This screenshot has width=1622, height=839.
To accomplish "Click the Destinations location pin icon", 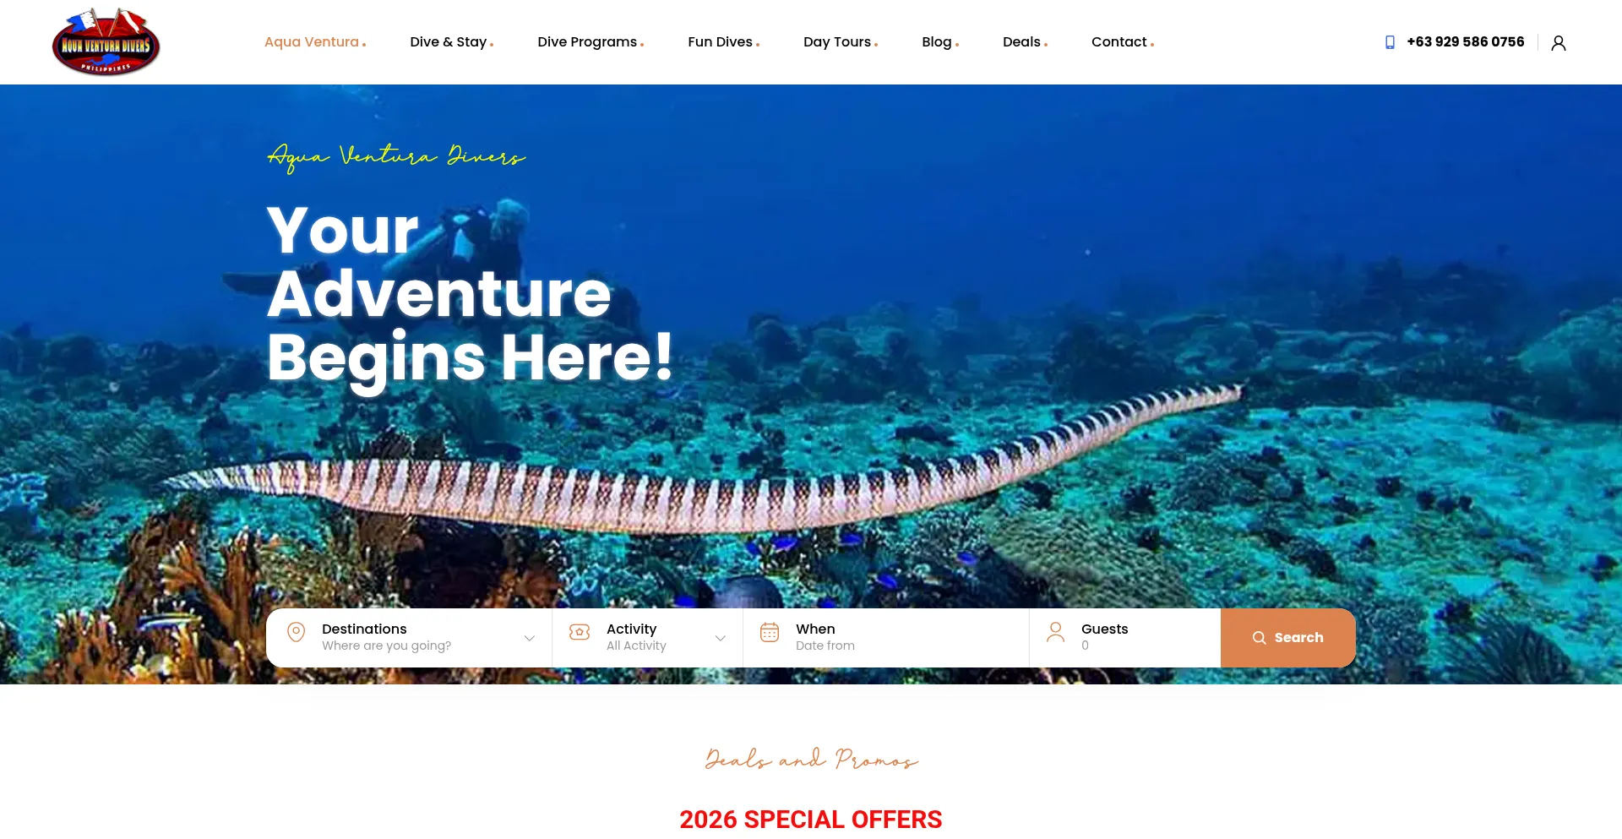I will 296,632.
